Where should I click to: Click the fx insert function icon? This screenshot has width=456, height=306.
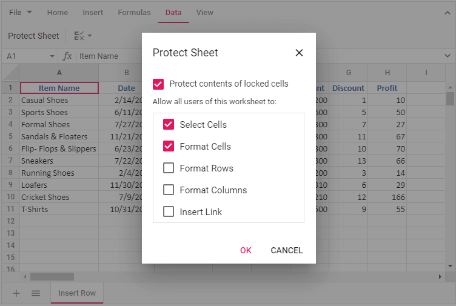[67, 56]
